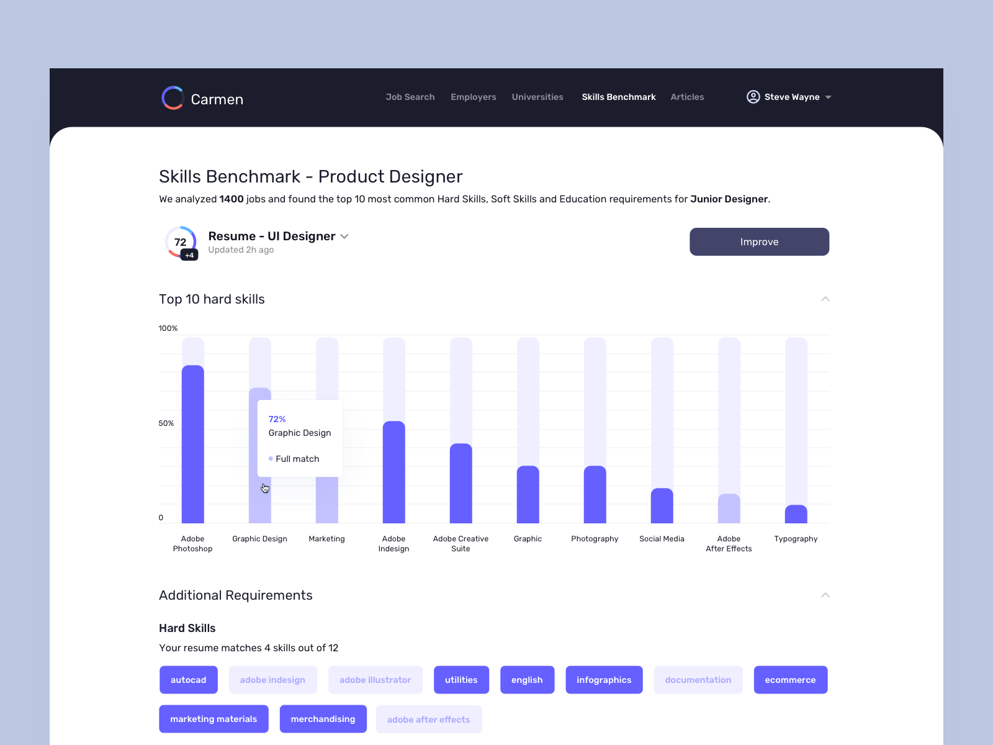Click the Adobe Photoshop bar in the chart
Screen dimensions: 993x745
192,444
